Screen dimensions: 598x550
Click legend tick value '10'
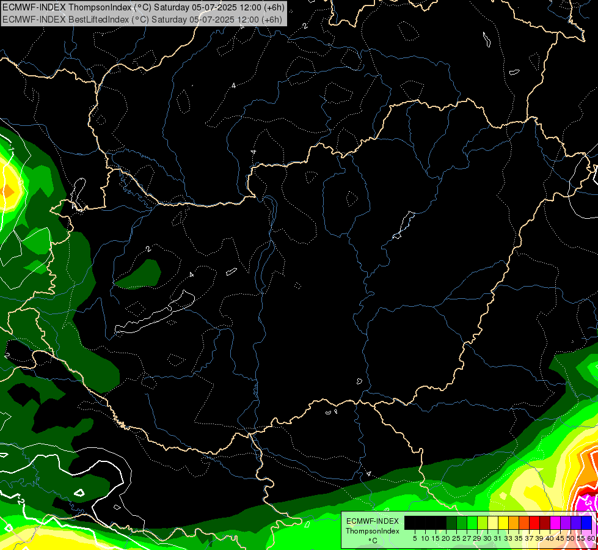click(x=425, y=538)
